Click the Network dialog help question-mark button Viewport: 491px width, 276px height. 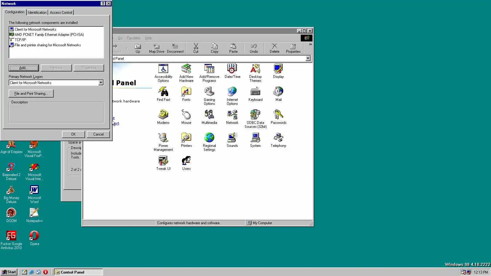coord(103,4)
